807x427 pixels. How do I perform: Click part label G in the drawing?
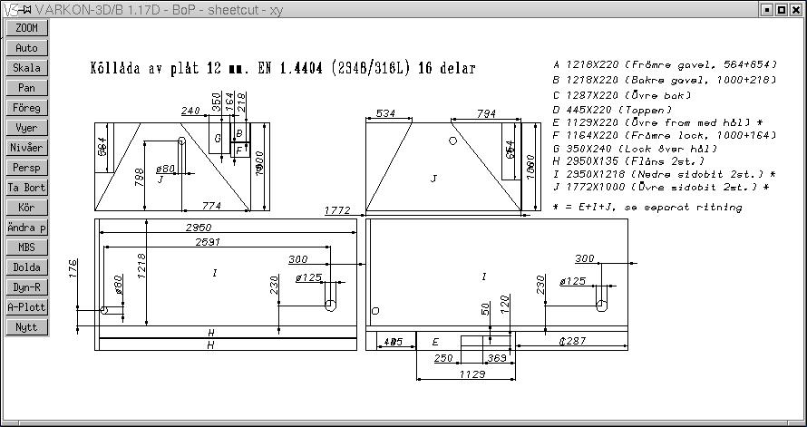[218, 139]
